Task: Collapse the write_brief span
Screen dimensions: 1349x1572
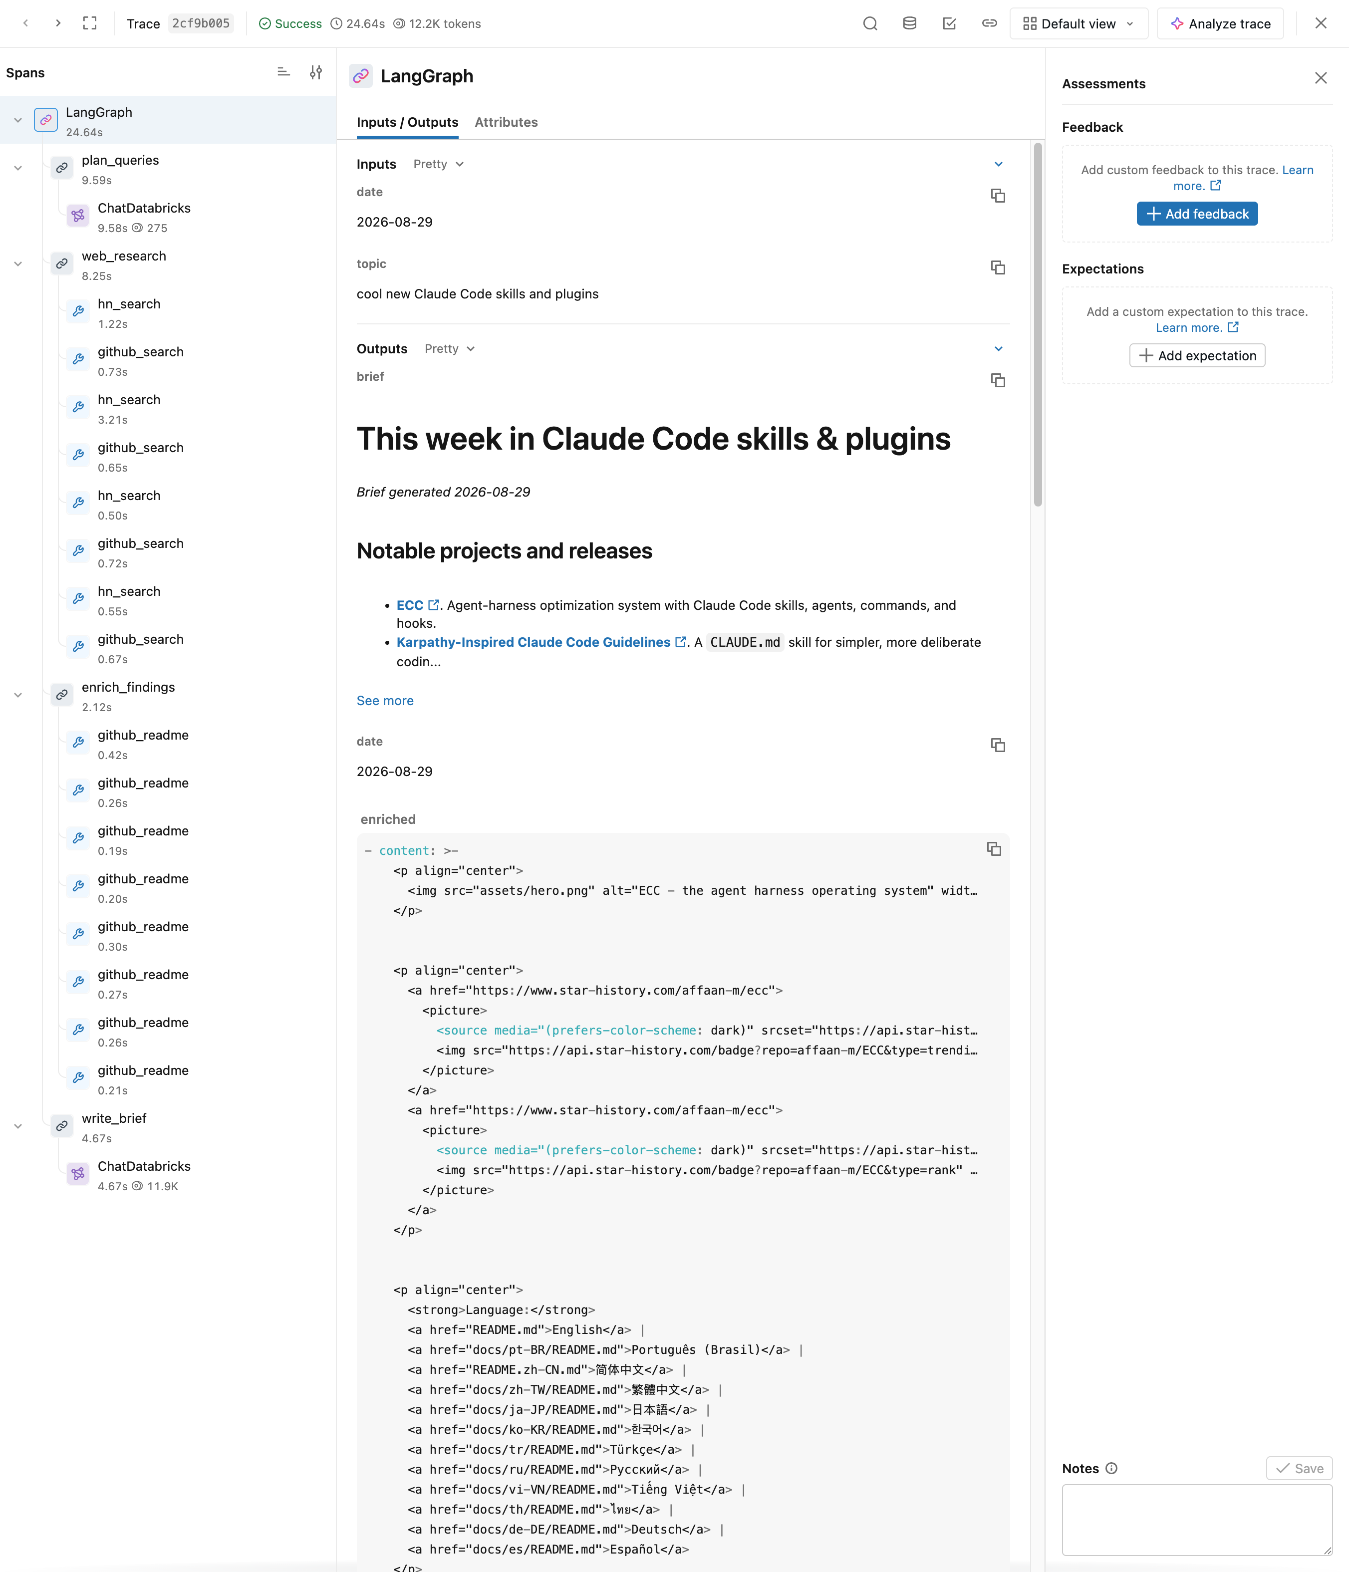Action: (18, 1126)
